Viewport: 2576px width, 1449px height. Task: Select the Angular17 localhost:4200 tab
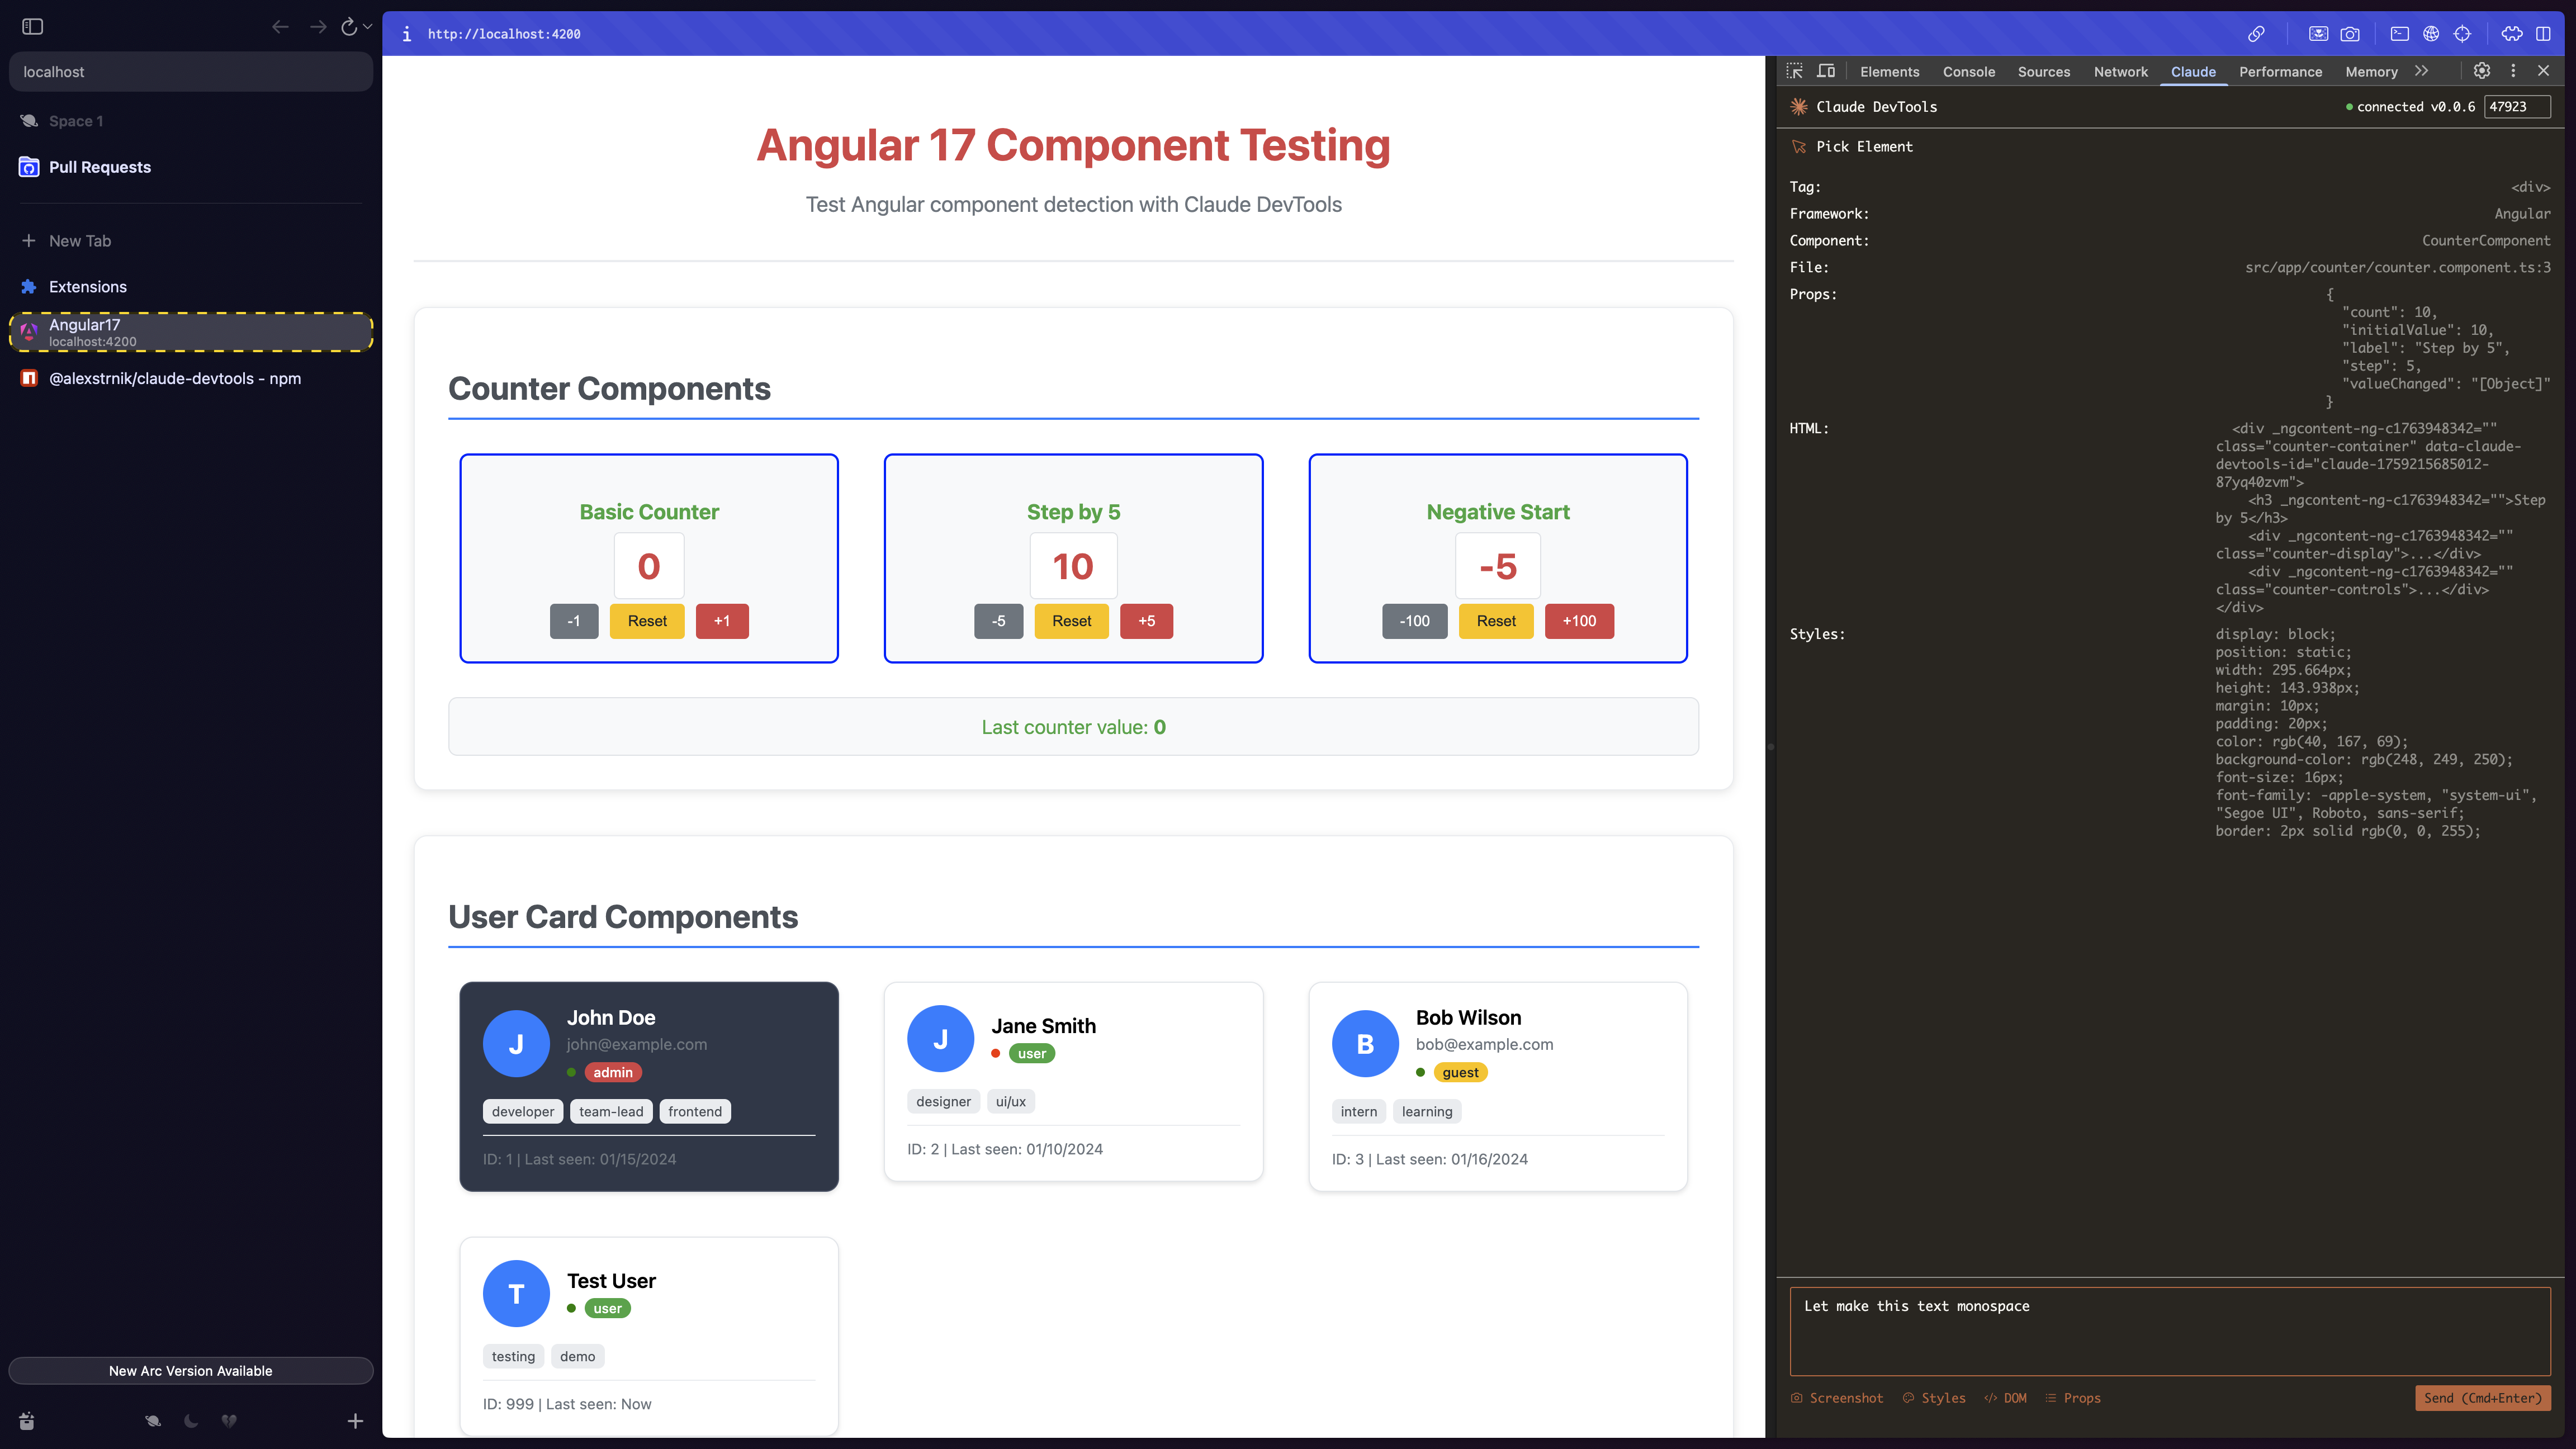pos(191,332)
